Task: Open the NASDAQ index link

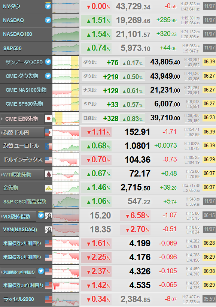Action: tap(13, 20)
